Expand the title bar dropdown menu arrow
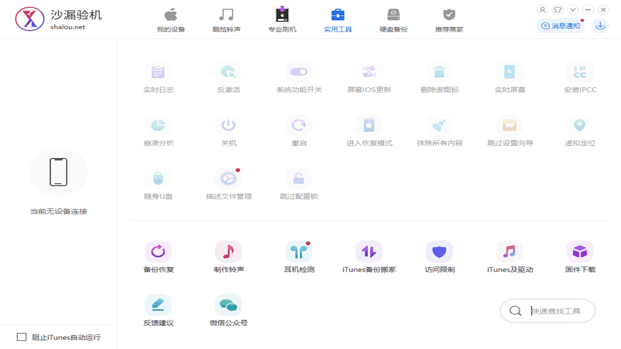 click(x=573, y=10)
